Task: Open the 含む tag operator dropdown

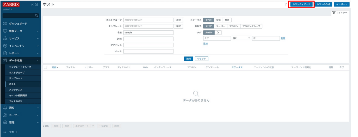Action: pos(241,38)
